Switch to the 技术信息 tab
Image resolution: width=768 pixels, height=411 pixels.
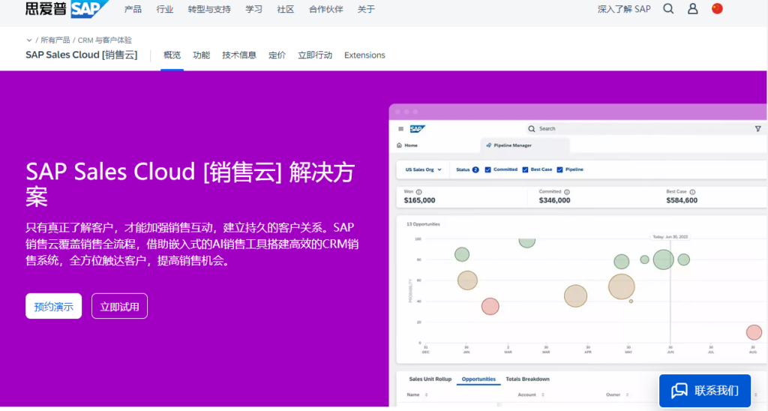tap(239, 55)
